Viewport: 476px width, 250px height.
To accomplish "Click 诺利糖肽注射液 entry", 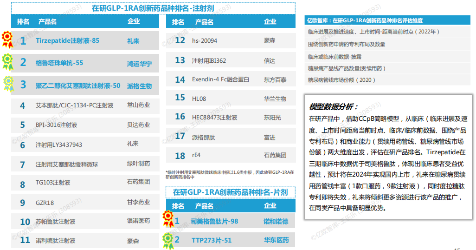I will click(56, 241).
